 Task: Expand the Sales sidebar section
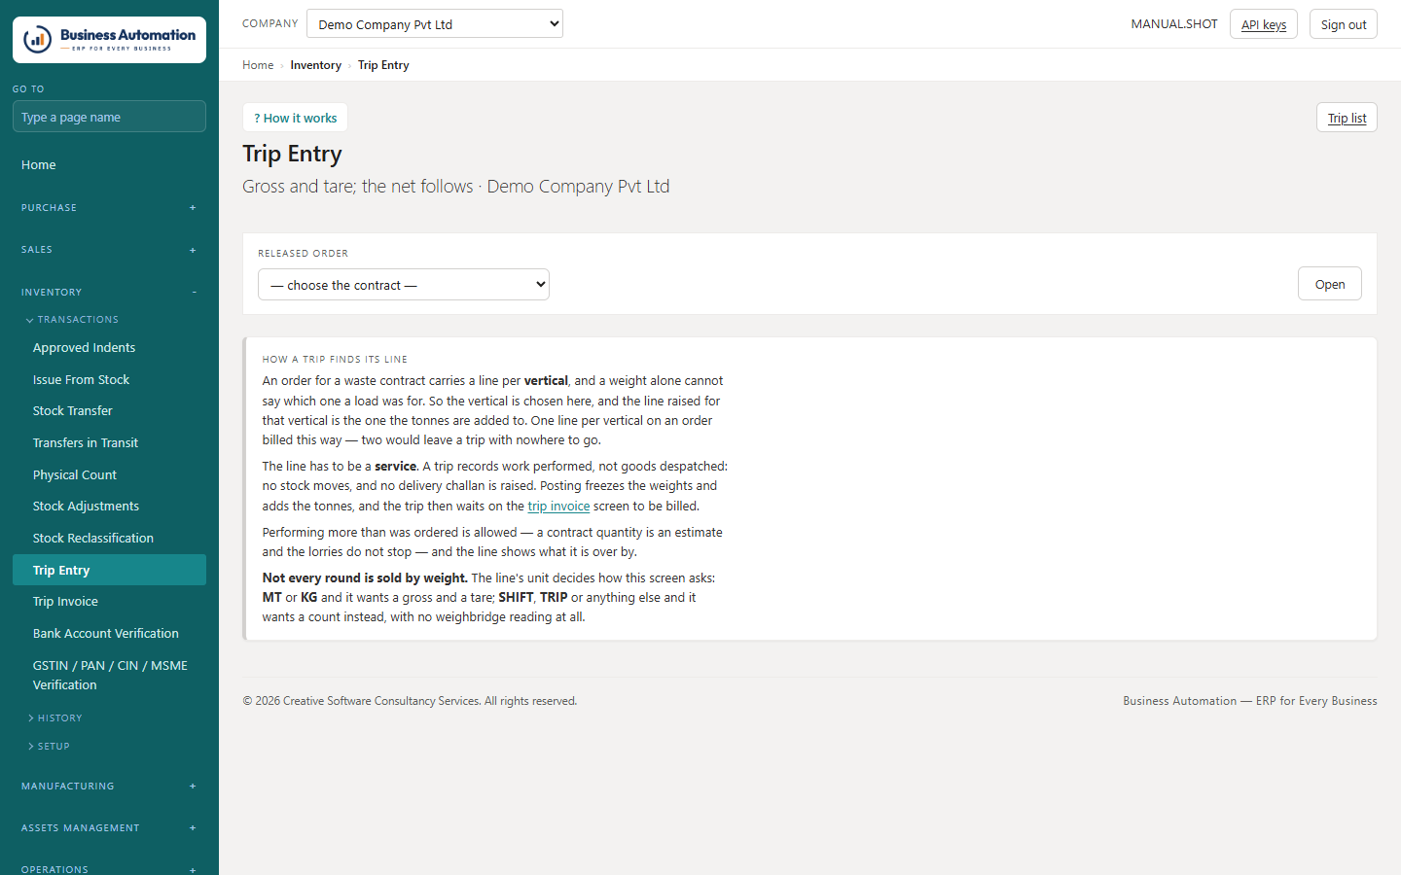click(x=109, y=250)
